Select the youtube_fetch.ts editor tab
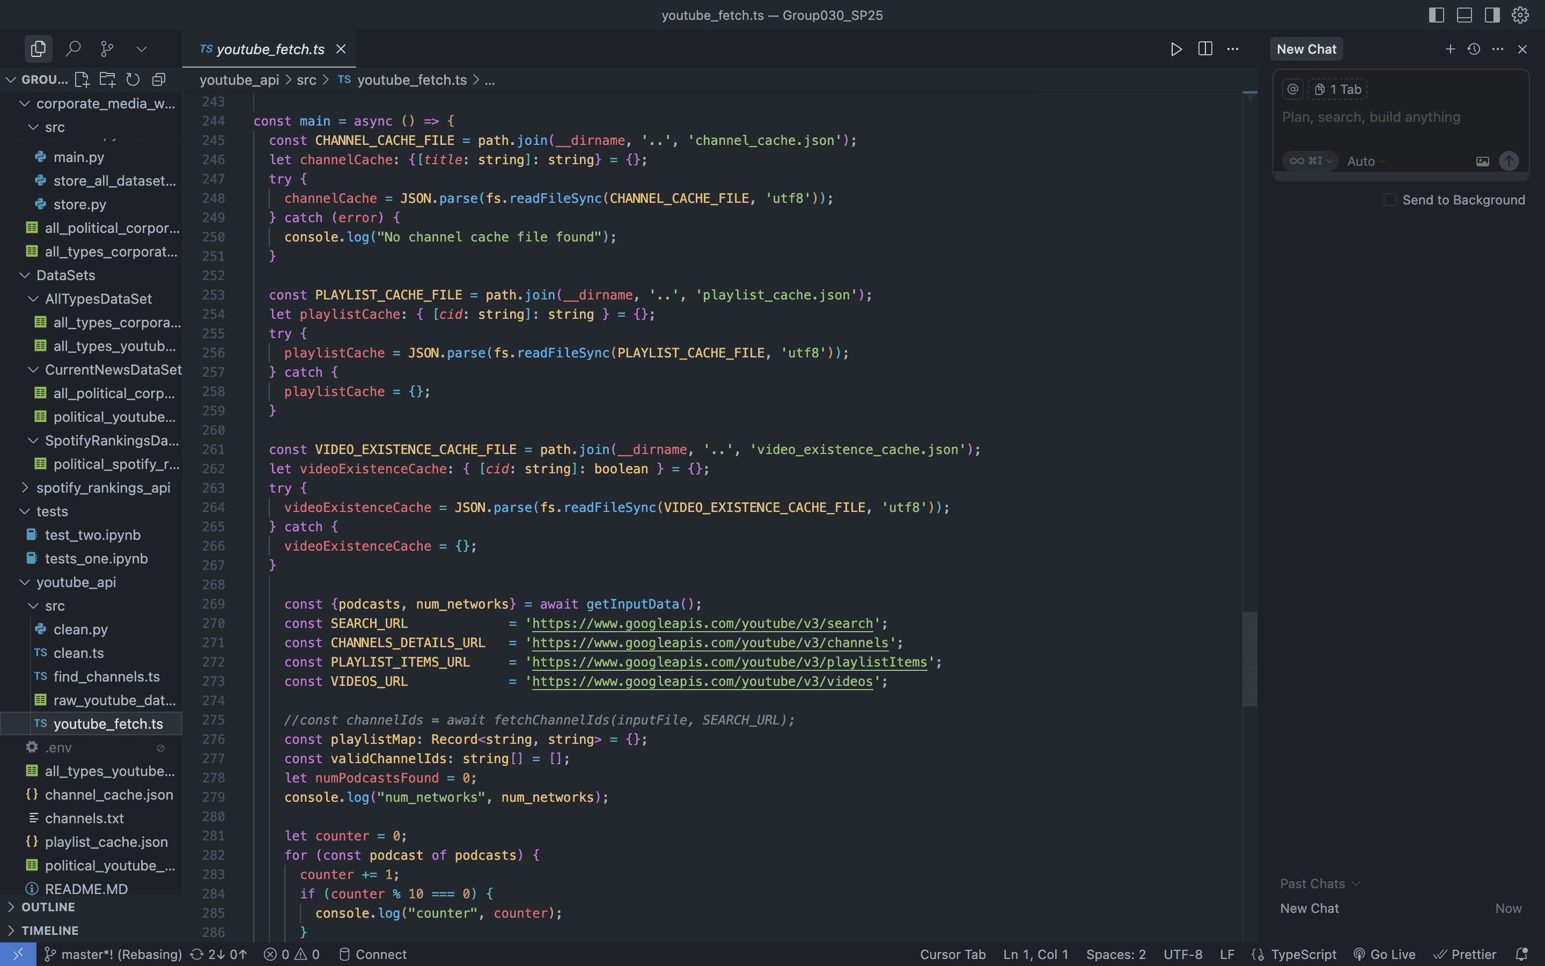The width and height of the screenshot is (1545, 966). [270, 49]
